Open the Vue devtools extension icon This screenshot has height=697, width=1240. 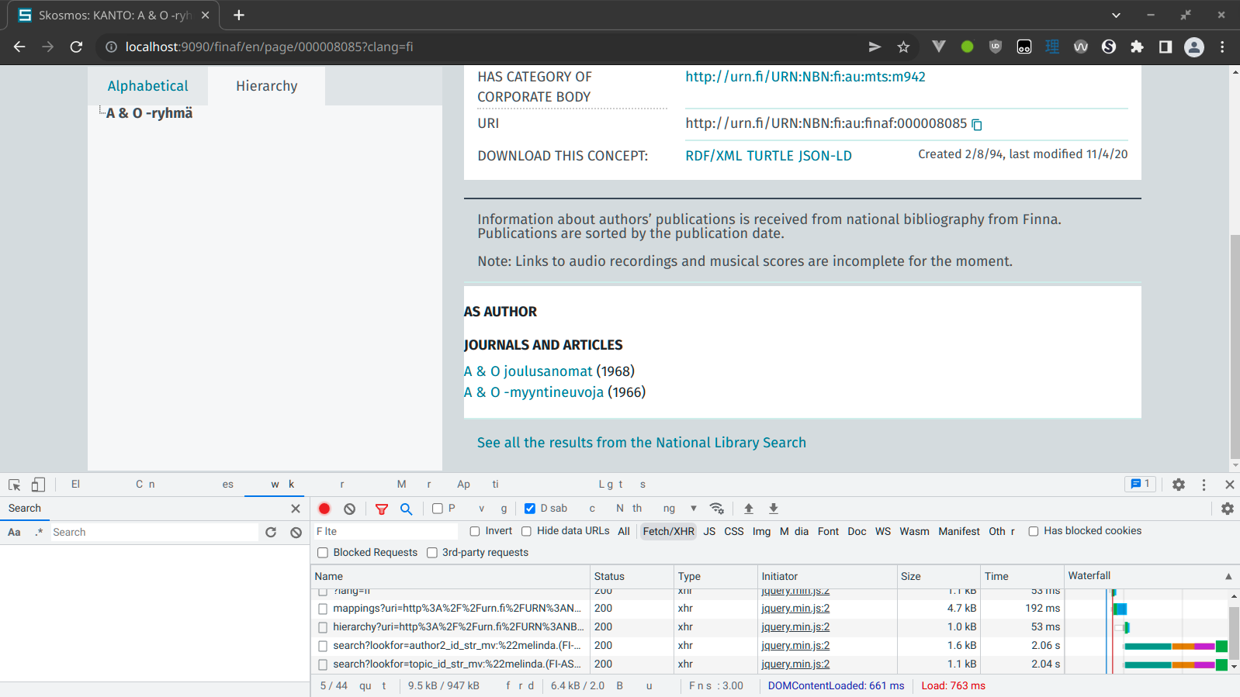(x=939, y=47)
